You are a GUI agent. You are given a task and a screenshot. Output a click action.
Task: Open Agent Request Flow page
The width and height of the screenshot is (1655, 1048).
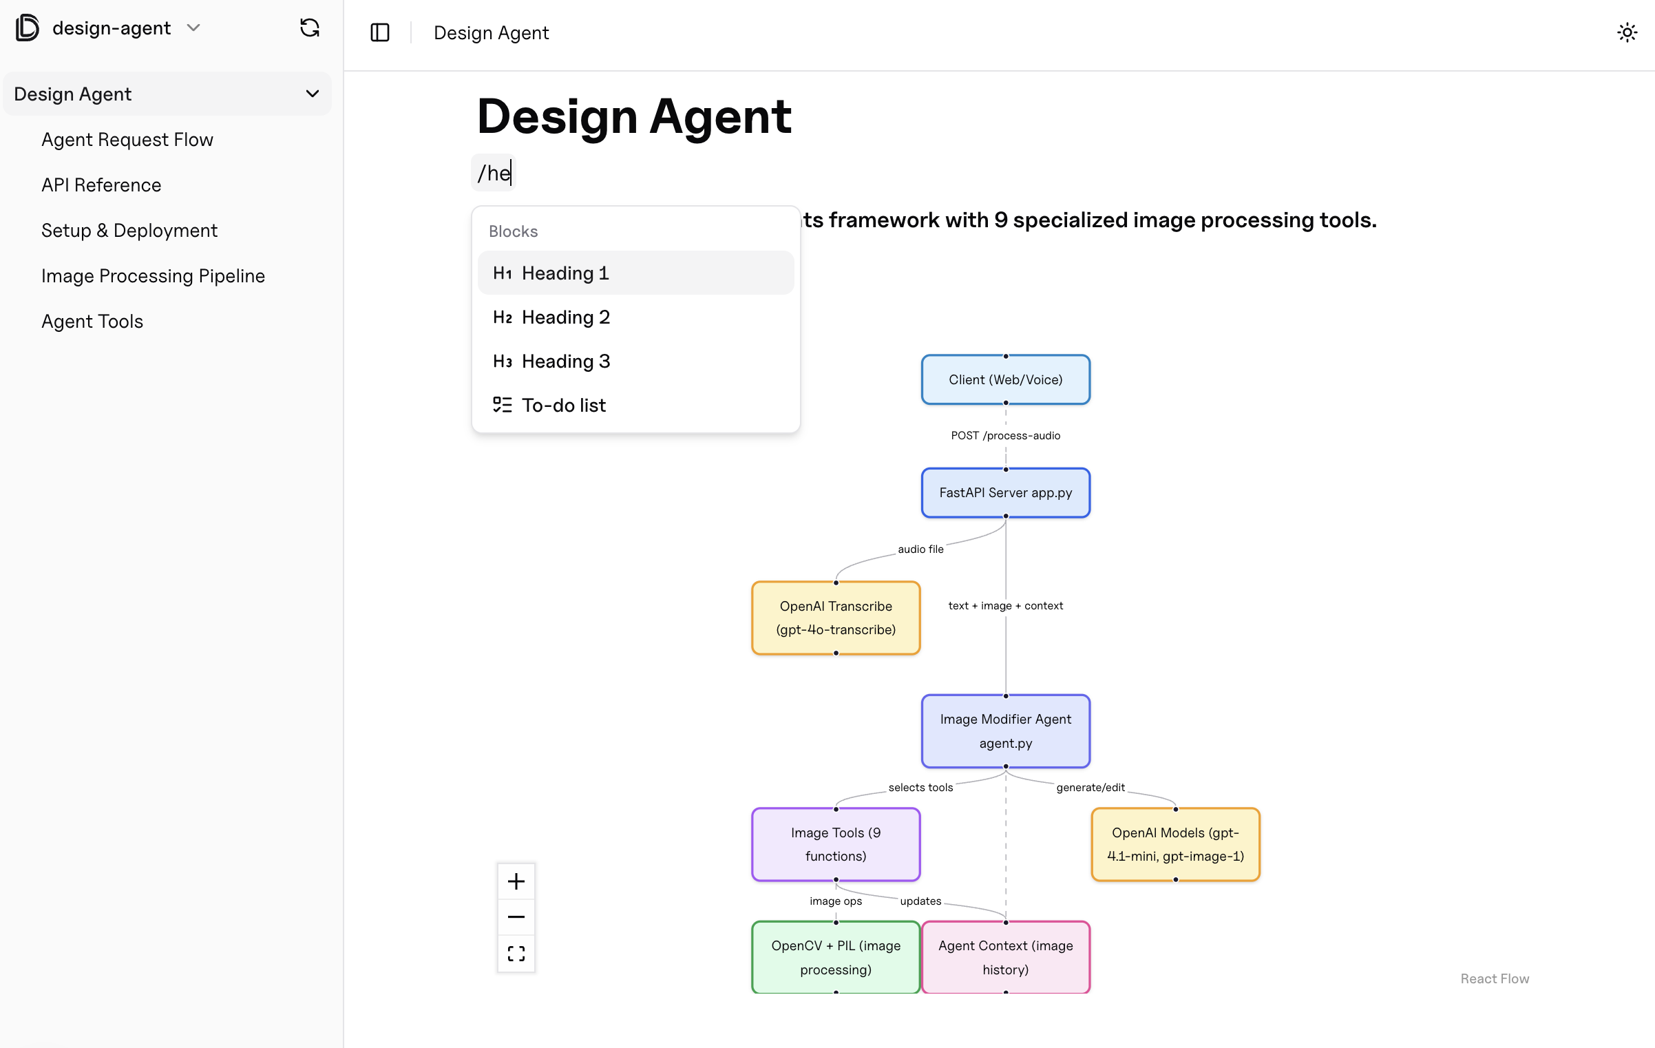pos(127,140)
